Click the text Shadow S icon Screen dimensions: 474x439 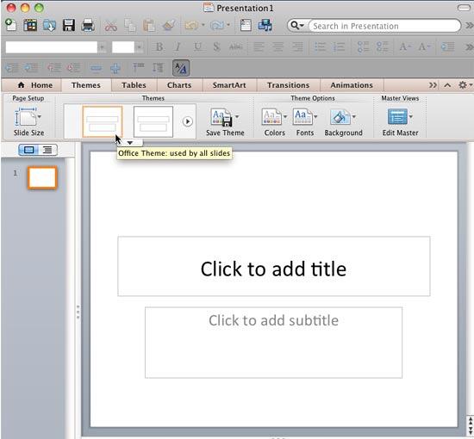tap(216, 46)
